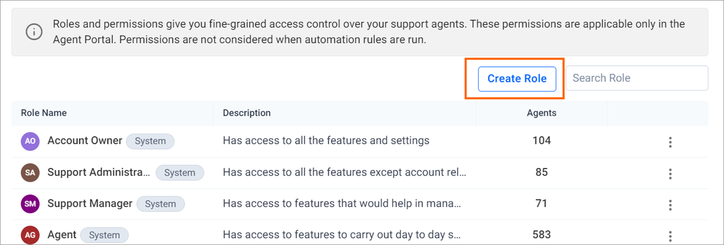Click the Agents column header
This screenshot has width=724, height=245.
[541, 113]
